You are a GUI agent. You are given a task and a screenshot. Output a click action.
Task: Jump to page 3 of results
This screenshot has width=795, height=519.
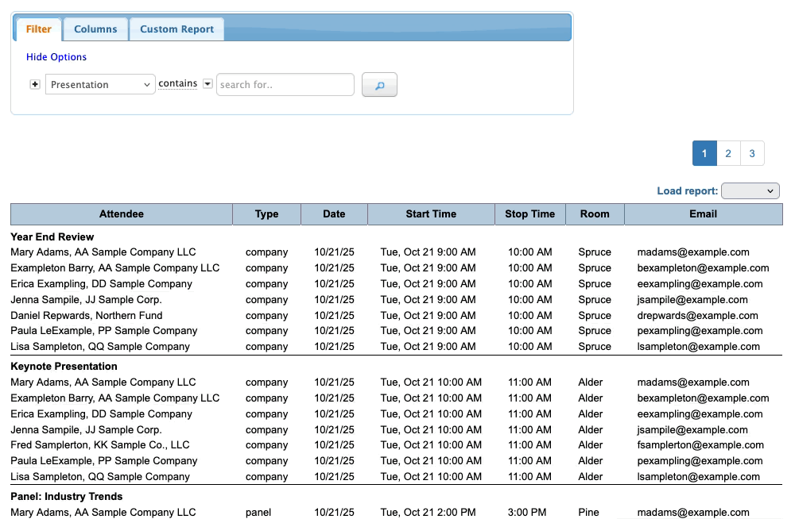[x=752, y=154]
